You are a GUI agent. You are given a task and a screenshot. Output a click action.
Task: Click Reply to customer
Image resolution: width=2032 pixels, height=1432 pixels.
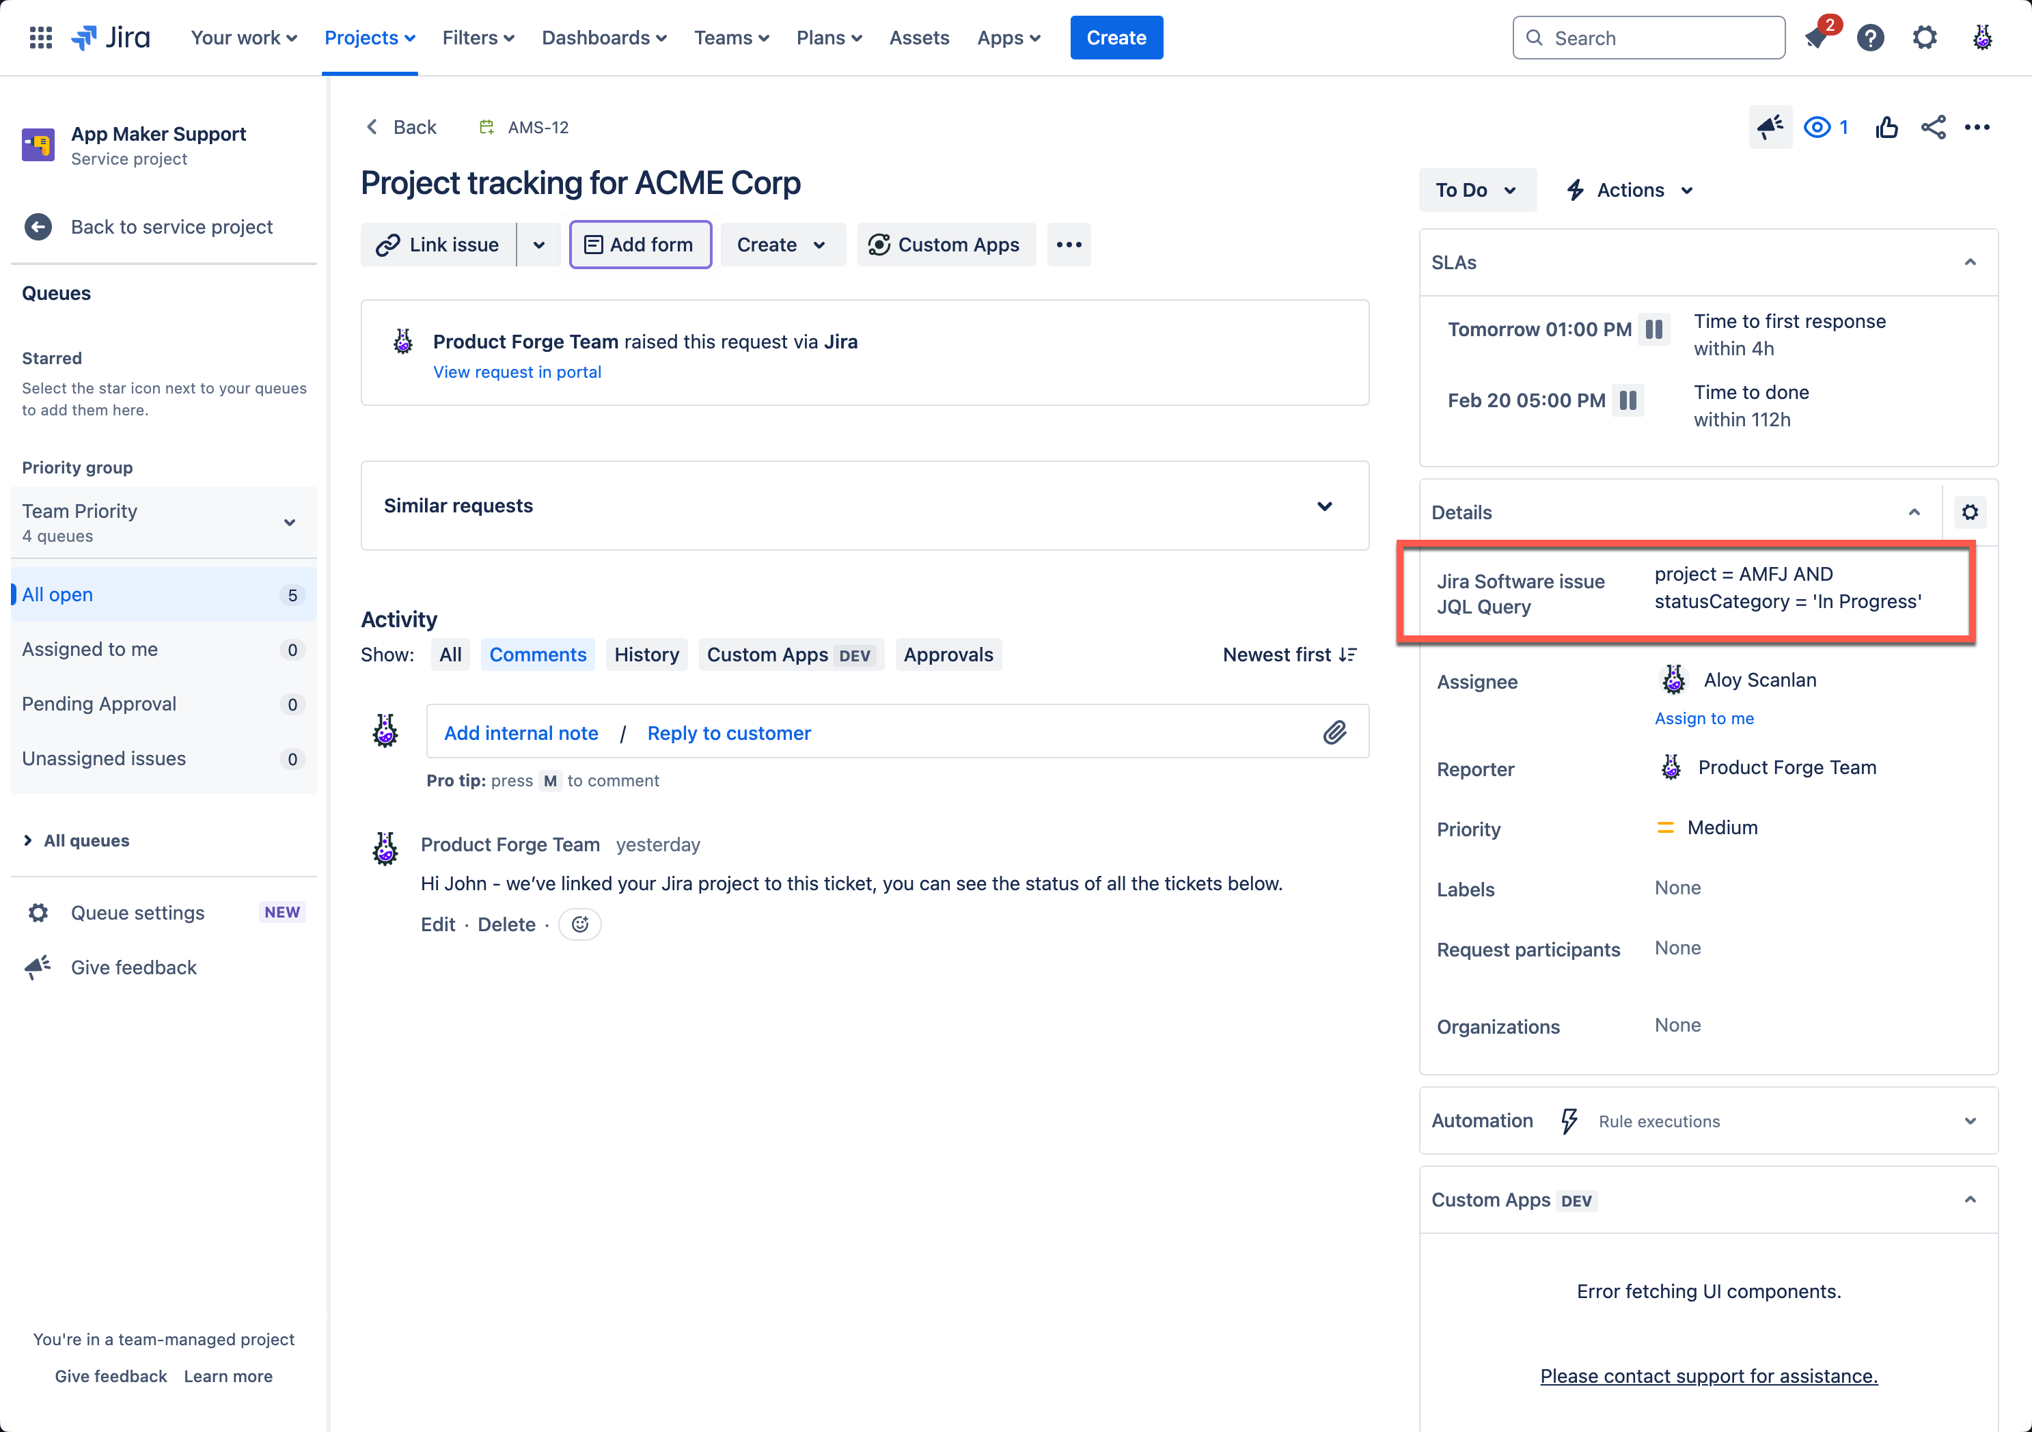pyautogui.click(x=729, y=733)
